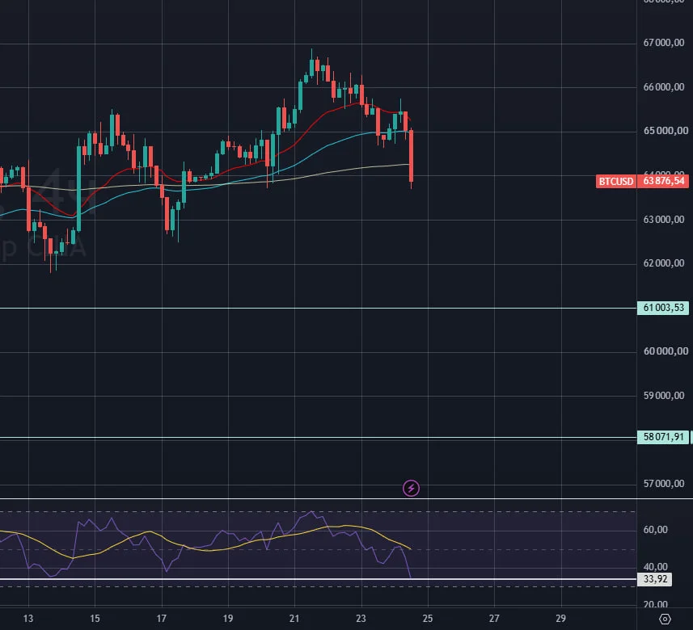Click the 58 071,91 horizontal line label

663,437
